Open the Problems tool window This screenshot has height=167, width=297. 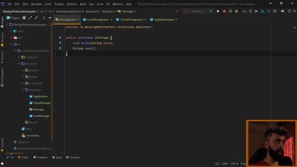pos(40,158)
